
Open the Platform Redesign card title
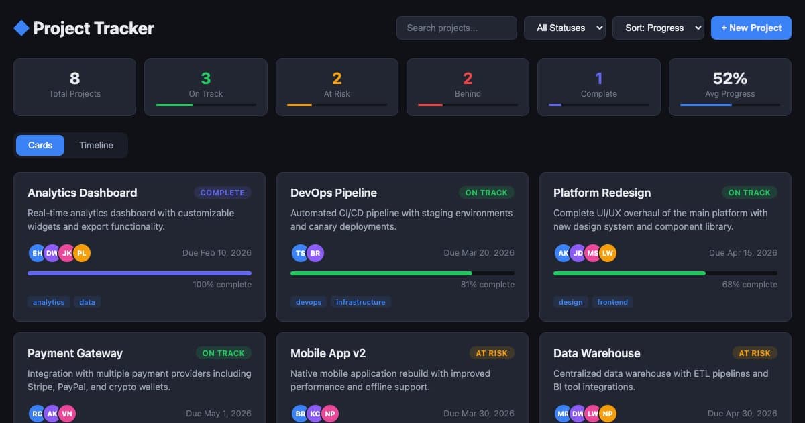pos(602,193)
